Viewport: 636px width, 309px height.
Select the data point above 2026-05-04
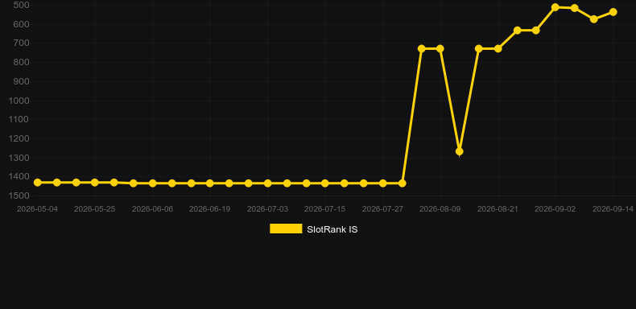[x=37, y=183]
